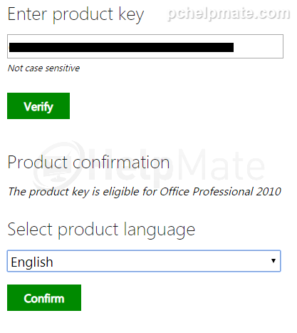297x333 pixels.
Task: Click the green Verify button
Action: coord(38,106)
